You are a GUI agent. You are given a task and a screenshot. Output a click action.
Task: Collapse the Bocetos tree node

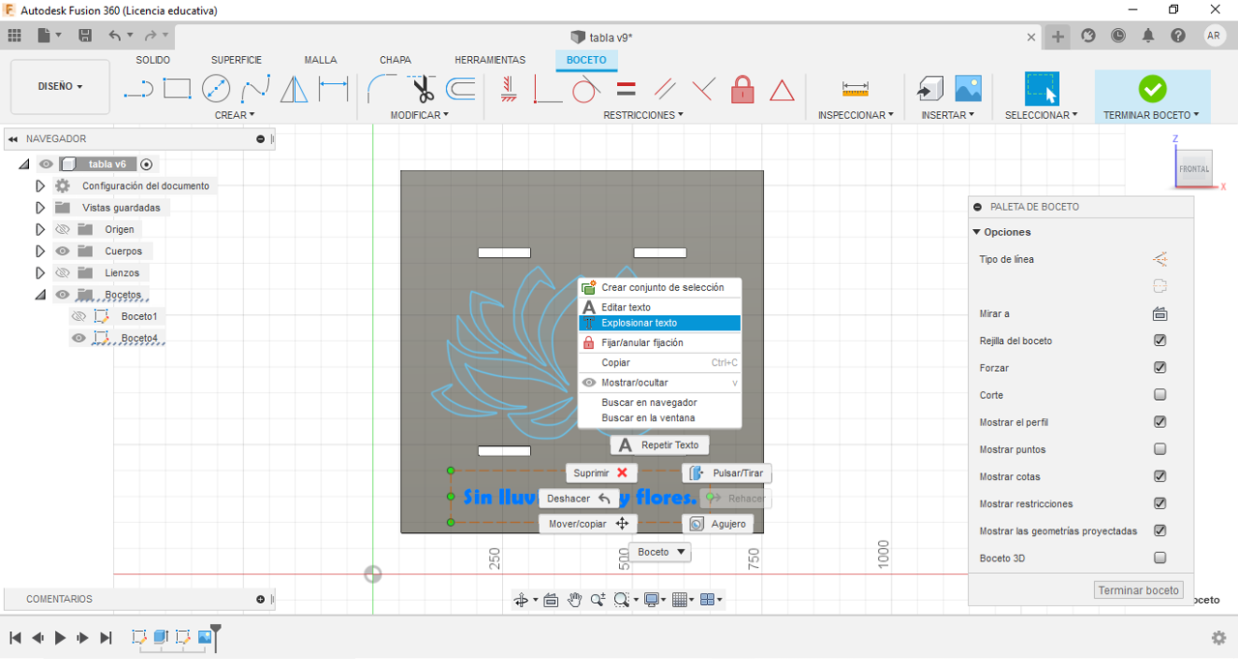pos(40,295)
